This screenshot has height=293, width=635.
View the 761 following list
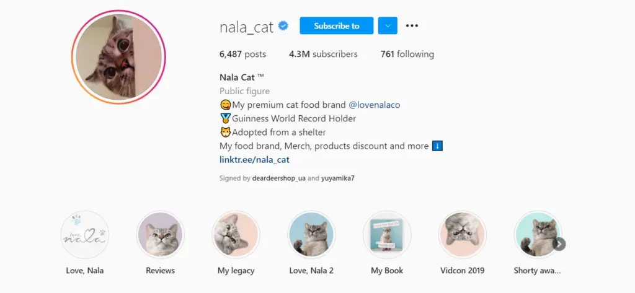tap(407, 54)
